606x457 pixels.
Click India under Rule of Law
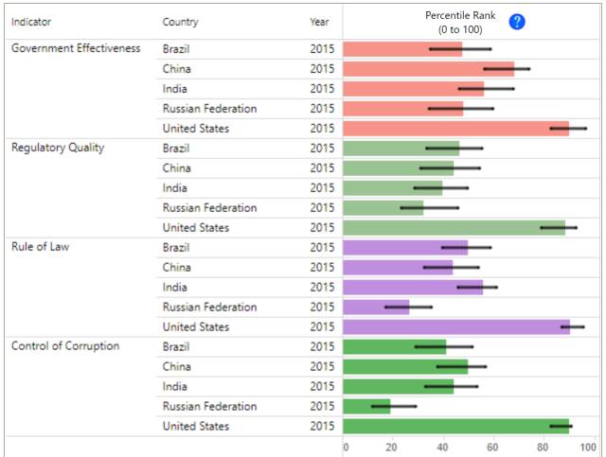(174, 287)
